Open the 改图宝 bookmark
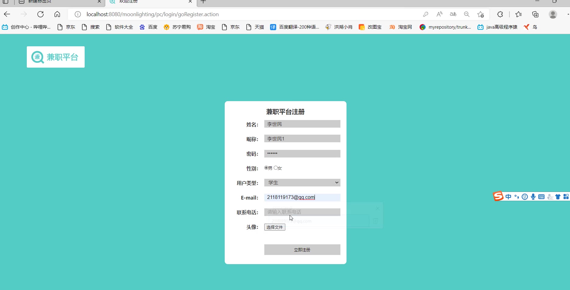 370,27
